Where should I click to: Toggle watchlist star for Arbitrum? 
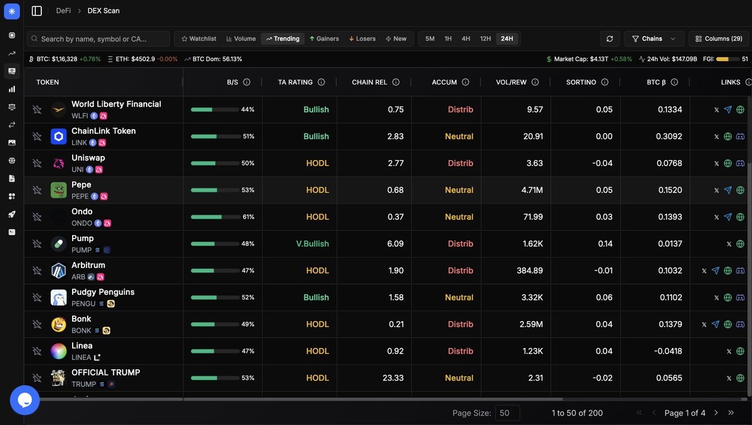[x=37, y=271]
